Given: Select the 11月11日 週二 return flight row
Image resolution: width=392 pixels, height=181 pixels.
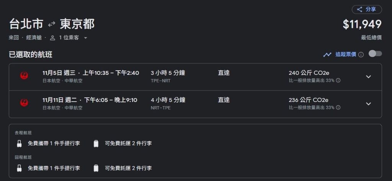Looking at the screenshot, I should click(x=195, y=104).
